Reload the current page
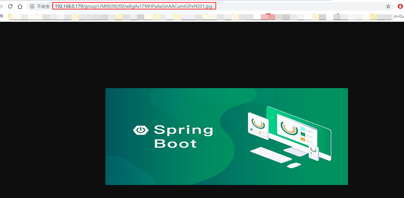The width and height of the screenshot is (404, 198). click(x=10, y=6)
